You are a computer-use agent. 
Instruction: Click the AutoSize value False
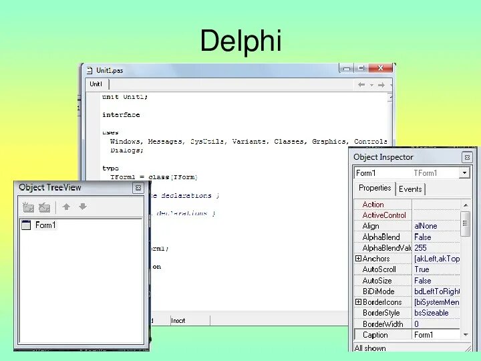click(422, 281)
